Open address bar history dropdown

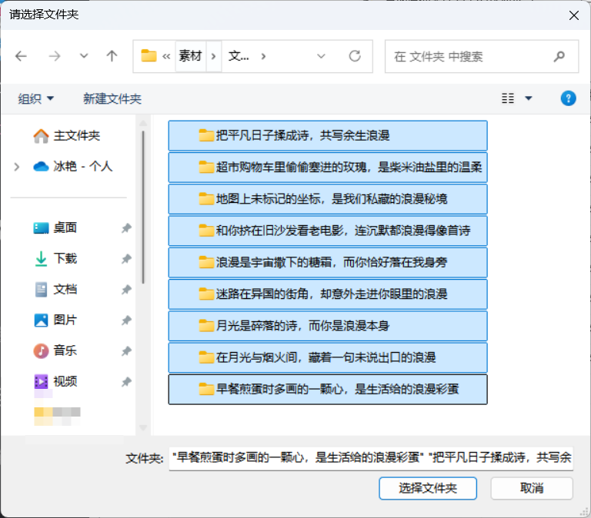321,56
